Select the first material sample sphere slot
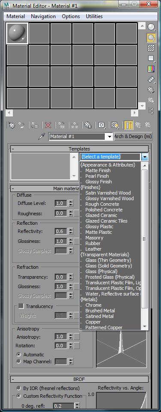This screenshot has height=412, width=161. pyautogui.click(x=17, y=33)
